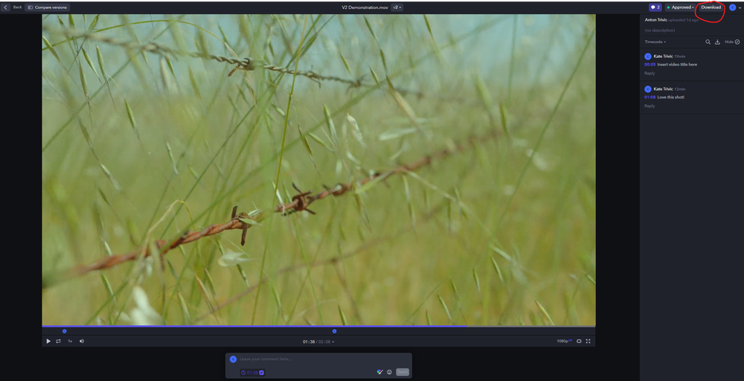This screenshot has width=744, height=381.
Task: Open the 01:38 / 02:08 time format dropdown
Action: [318, 342]
